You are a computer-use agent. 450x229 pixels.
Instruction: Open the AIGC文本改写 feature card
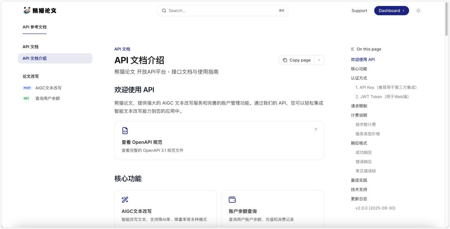click(165, 209)
